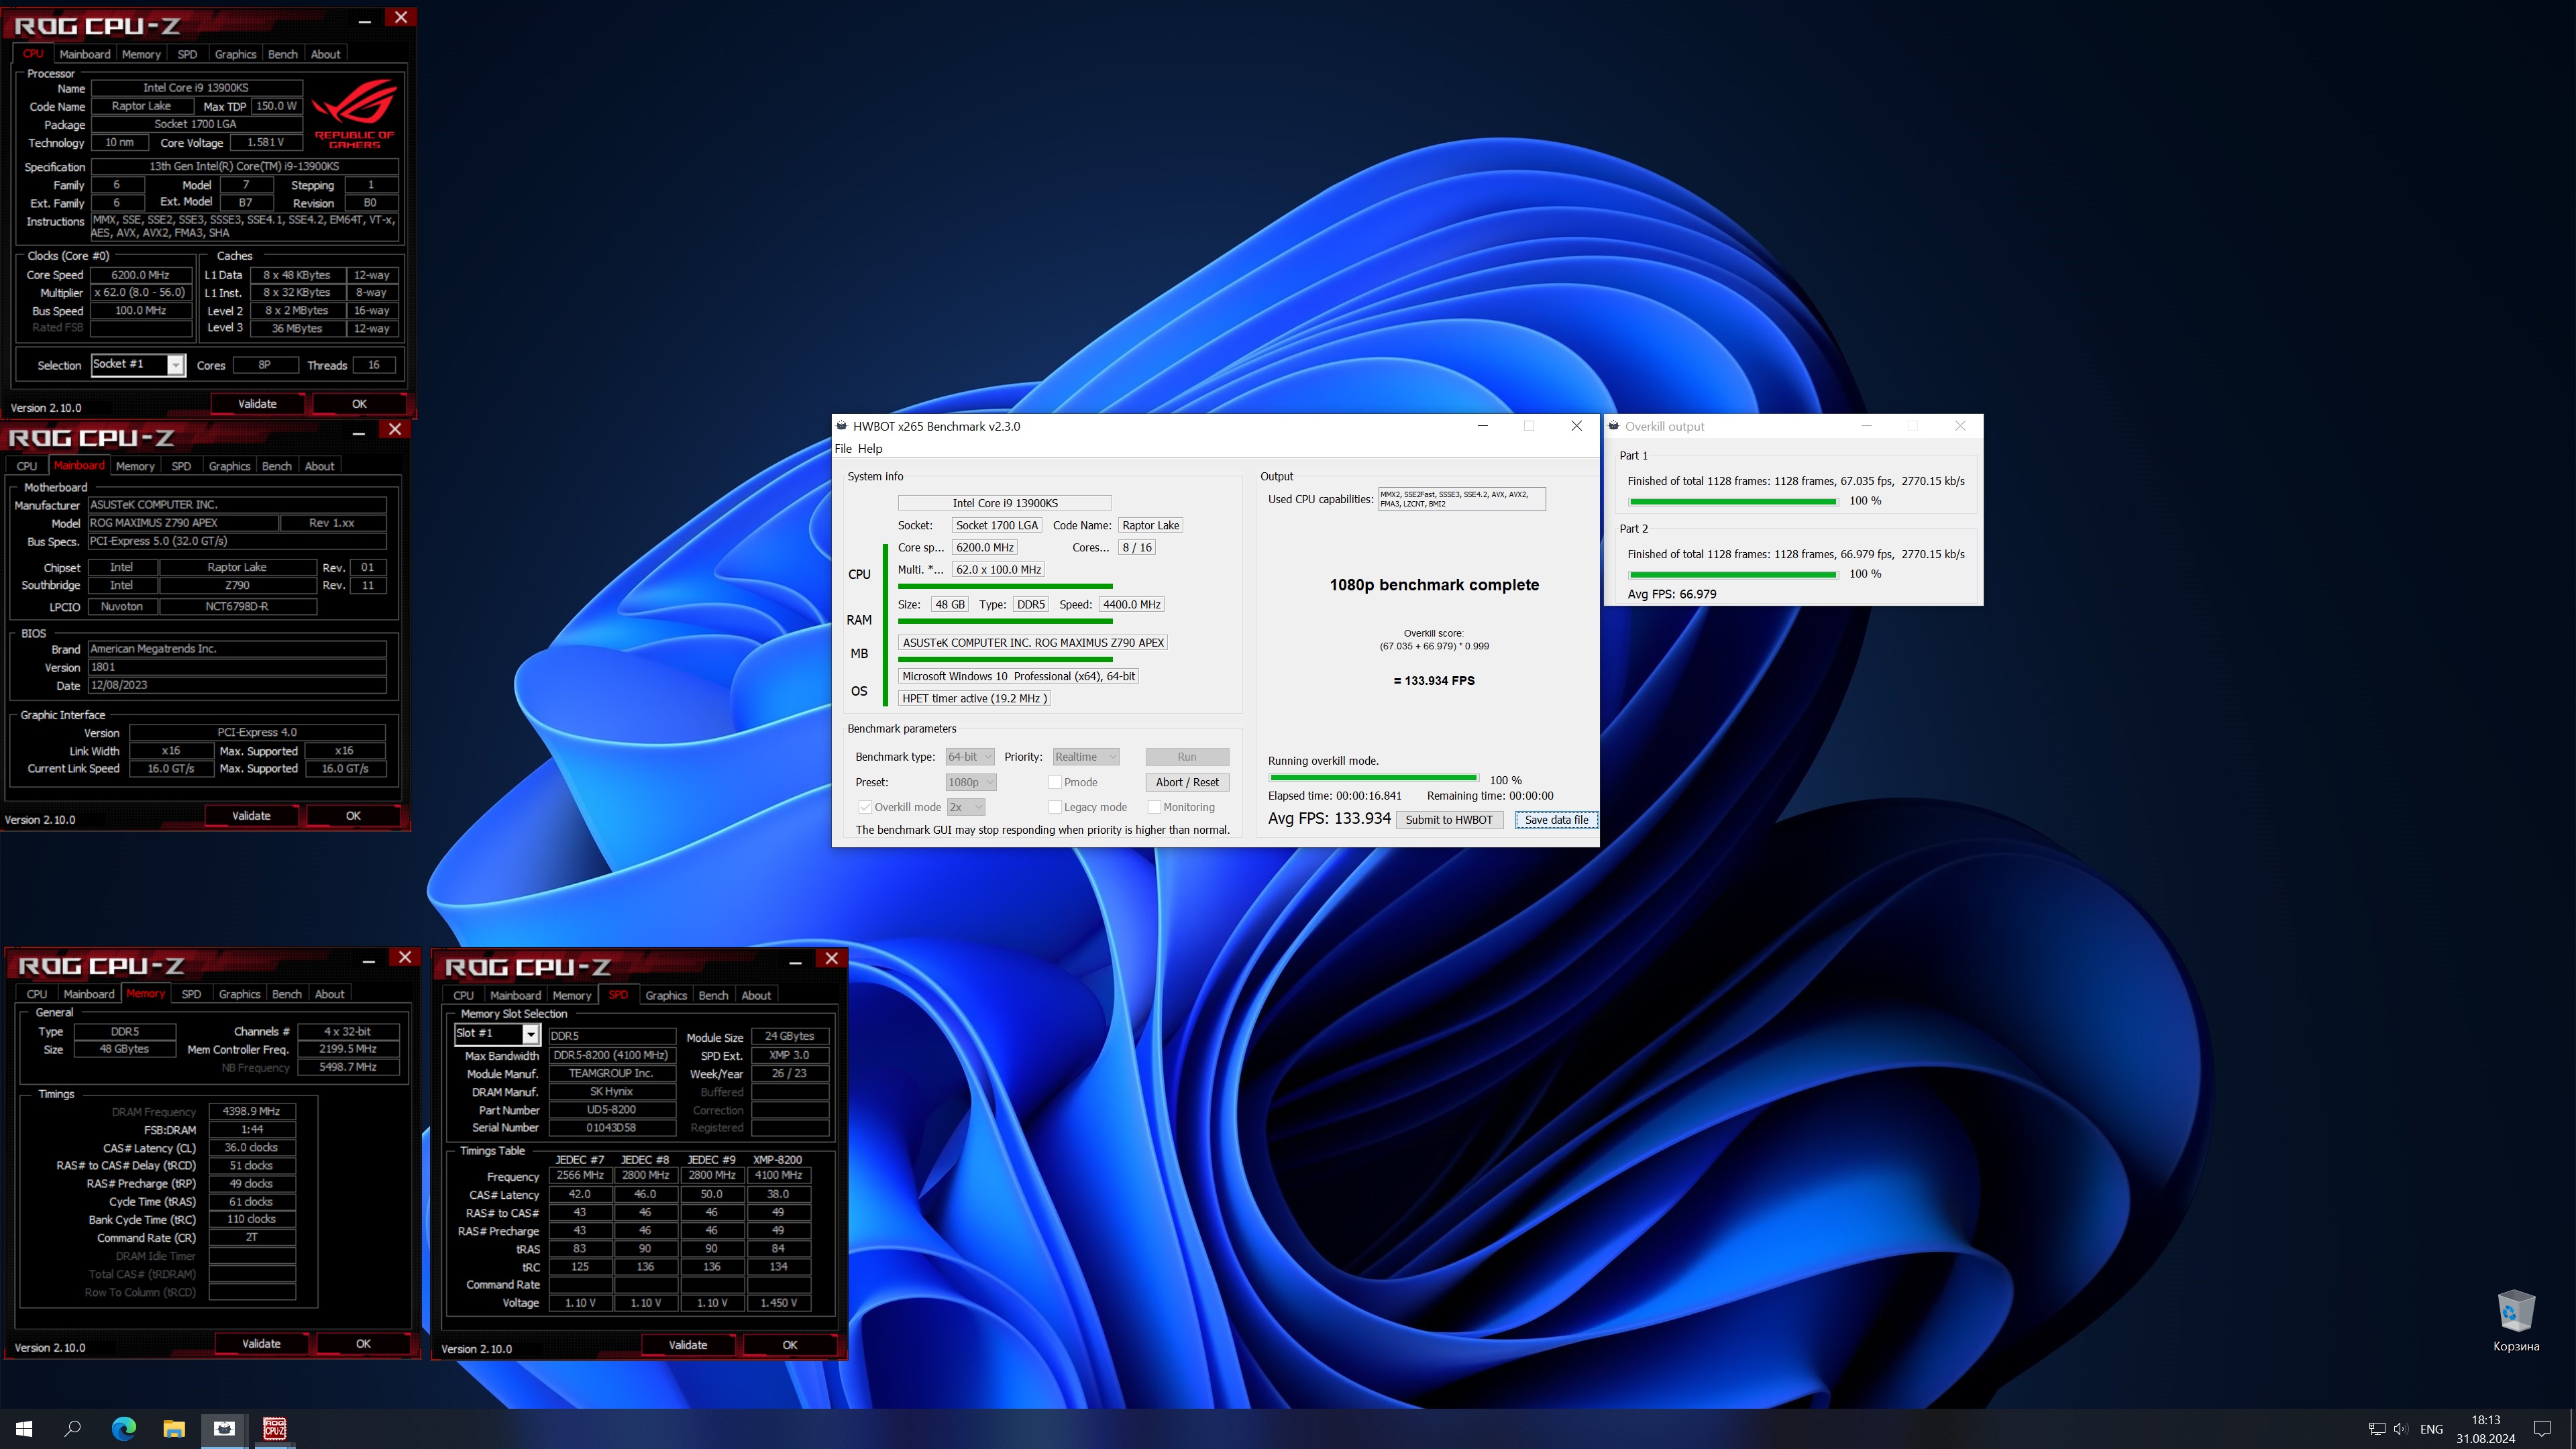Click HWBOT x265 Benchmark title bar icon
This screenshot has height=1449, width=2576.
click(x=842, y=426)
